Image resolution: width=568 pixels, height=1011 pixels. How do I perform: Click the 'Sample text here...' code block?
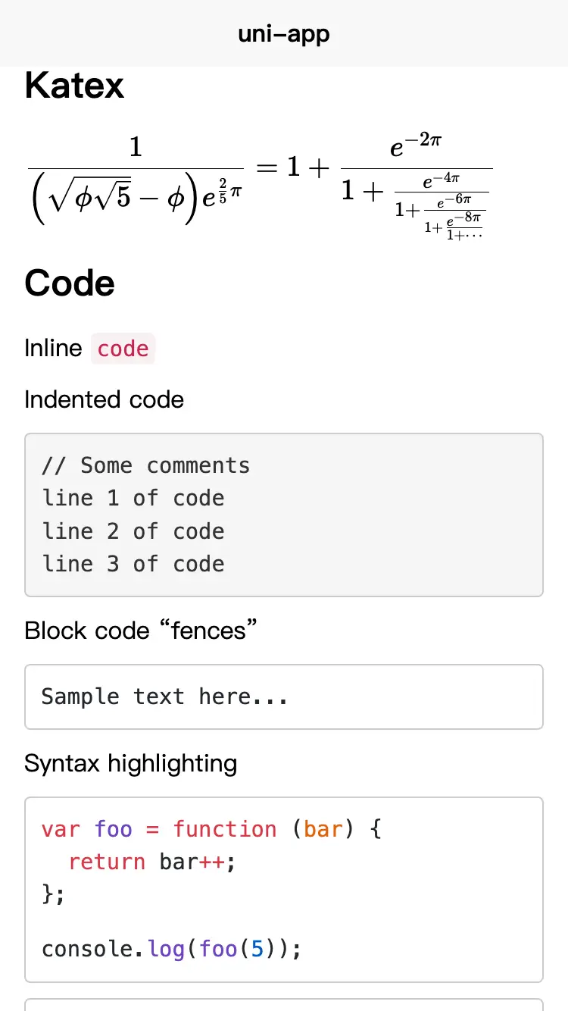pyautogui.click(x=284, y=697)
